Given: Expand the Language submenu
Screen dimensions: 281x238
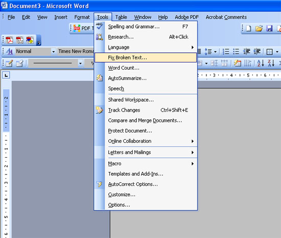Looking at the screenshot, I should (x=146, y=48).
